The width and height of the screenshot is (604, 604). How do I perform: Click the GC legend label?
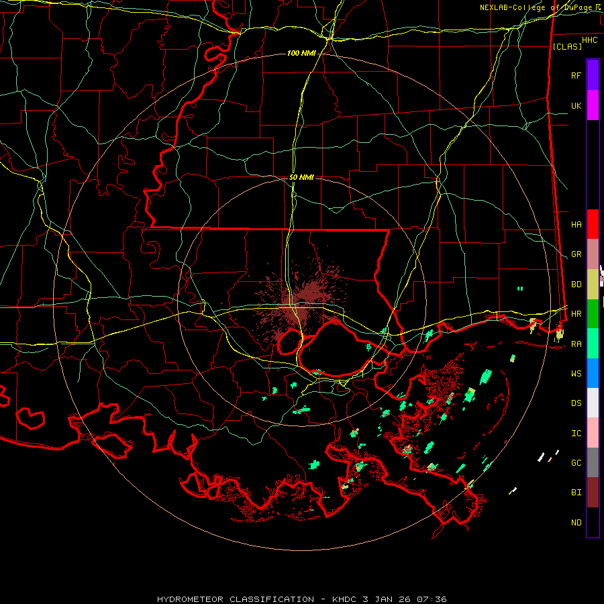click(576, 463)
